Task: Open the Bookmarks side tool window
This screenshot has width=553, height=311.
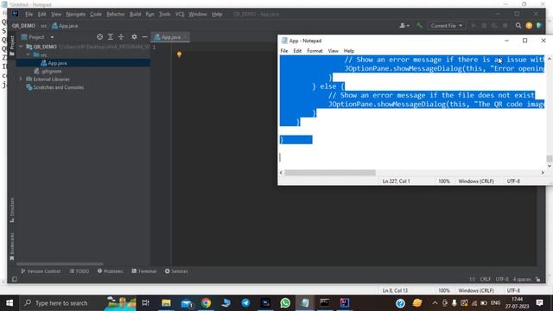Action: [12, 246]
